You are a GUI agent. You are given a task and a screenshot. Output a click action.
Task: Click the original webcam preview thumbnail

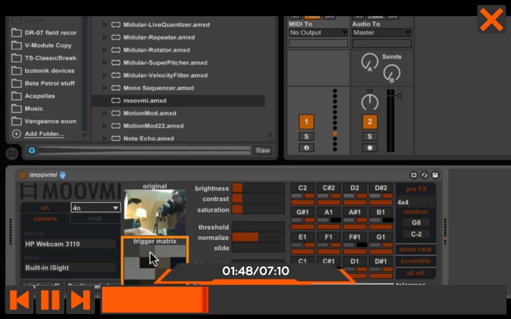tap(155, 212)
